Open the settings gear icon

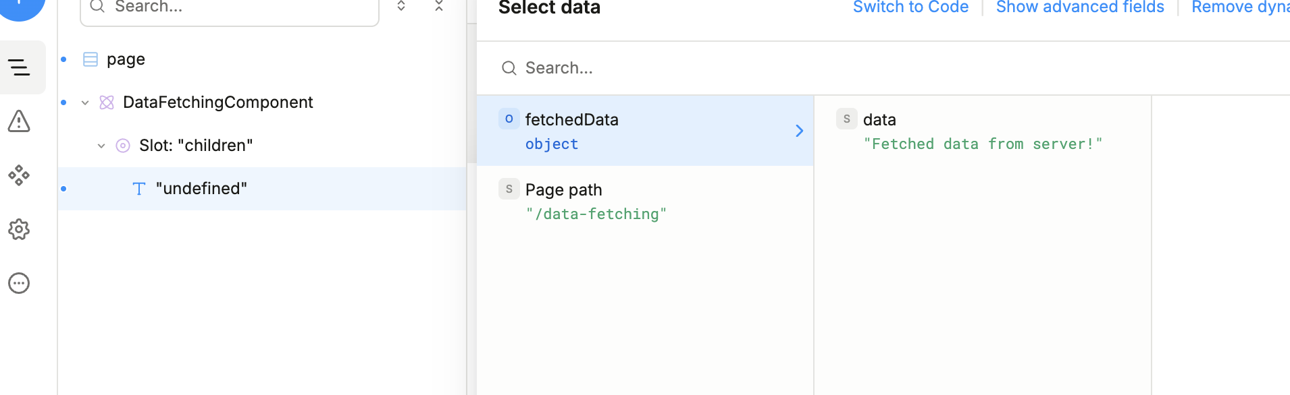coord(19,229)
